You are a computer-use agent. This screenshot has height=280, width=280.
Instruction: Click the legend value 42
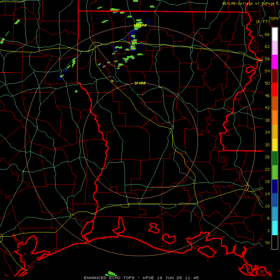(267, 108)
